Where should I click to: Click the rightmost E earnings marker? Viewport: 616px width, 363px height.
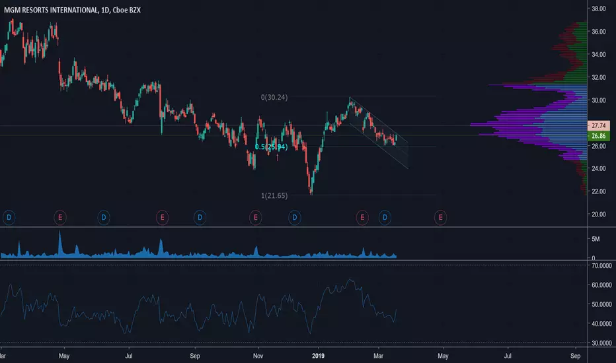[x=441, y=217]
